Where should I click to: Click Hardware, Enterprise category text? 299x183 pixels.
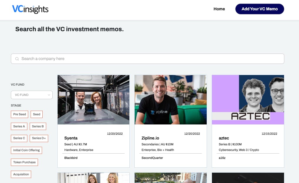tap(79, 150)
